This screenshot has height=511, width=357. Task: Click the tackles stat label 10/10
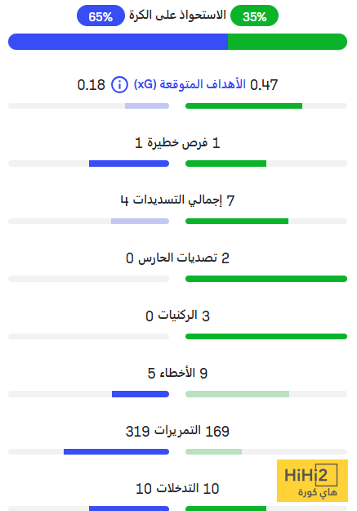coord(177,488)
